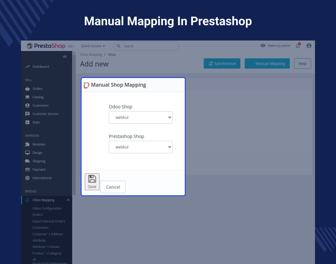Open the Quick Access dropdown
Image resolution: width=336 pixels, height=264 pixels.
point(93,46)
